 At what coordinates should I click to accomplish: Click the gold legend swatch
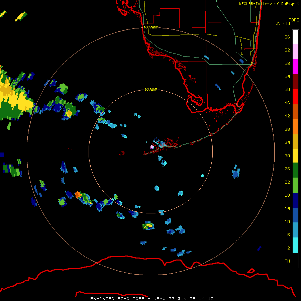point(295,141)
